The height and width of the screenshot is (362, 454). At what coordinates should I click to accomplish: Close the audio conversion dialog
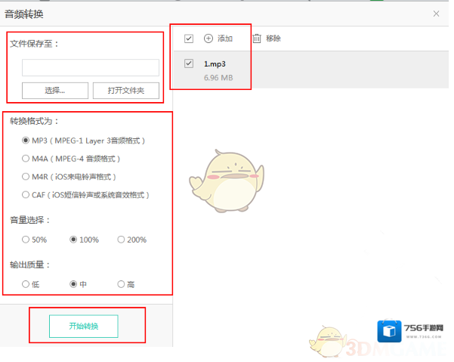point(436,14)
